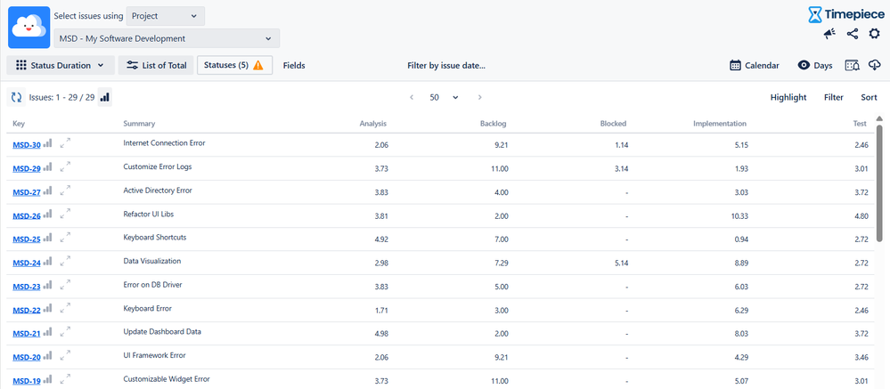Click the bar chart icon for MSD-21
The height and width of the screenshot is (389, 890).
coord(48,332)
